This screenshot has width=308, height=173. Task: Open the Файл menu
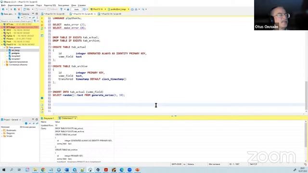[x=3, y=5]
